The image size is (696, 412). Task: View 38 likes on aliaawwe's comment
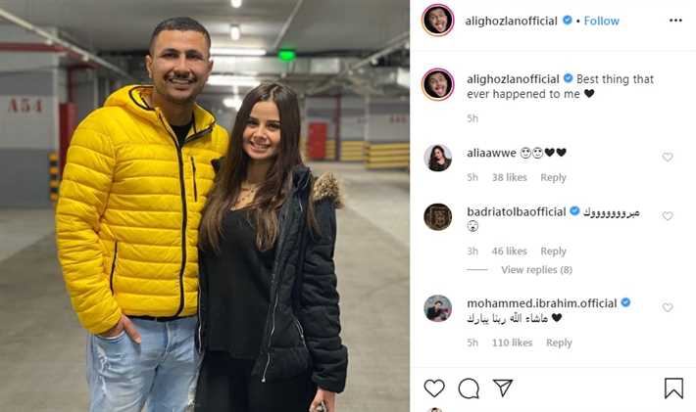[509, 178]
